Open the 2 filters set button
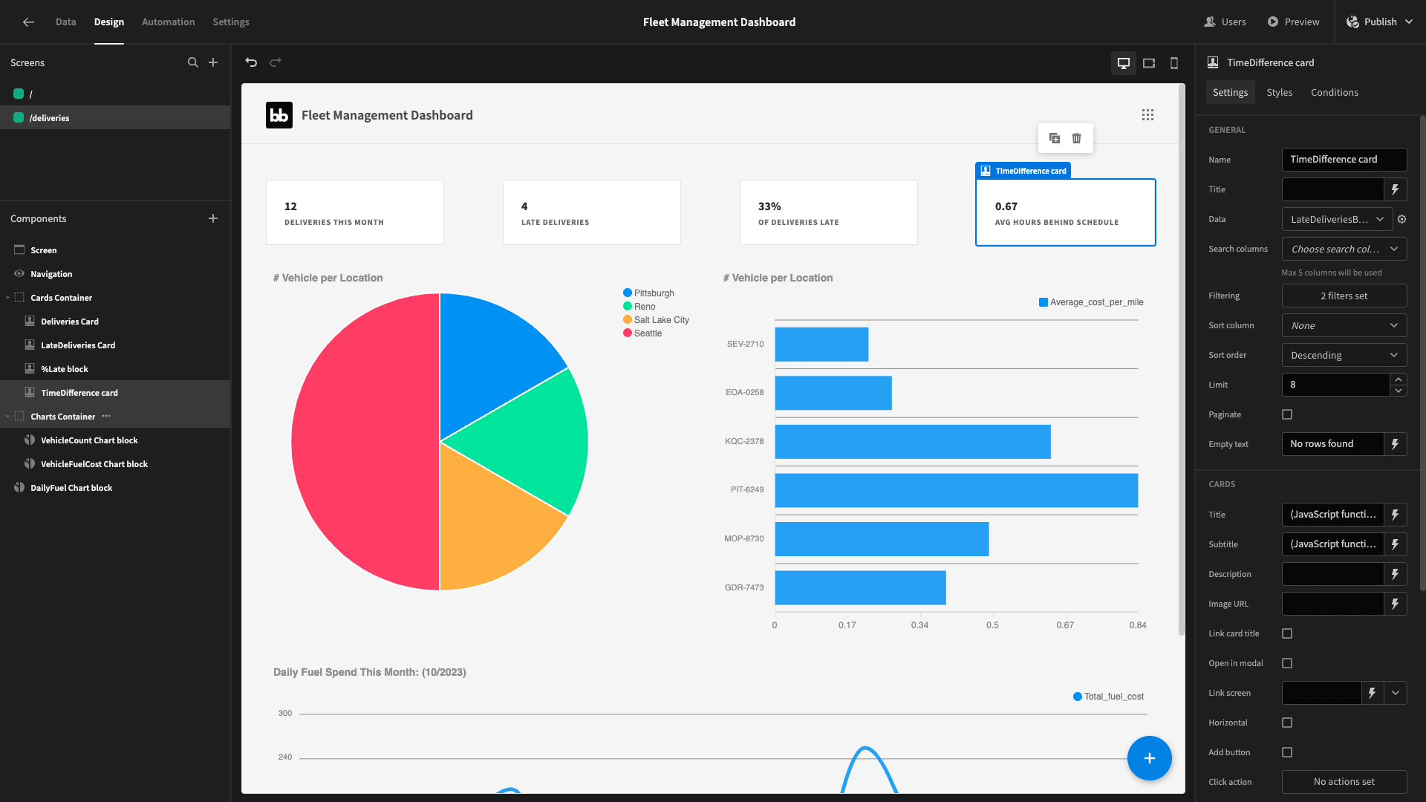The height and width of the screenshot is (802, 1426). 1344,296
